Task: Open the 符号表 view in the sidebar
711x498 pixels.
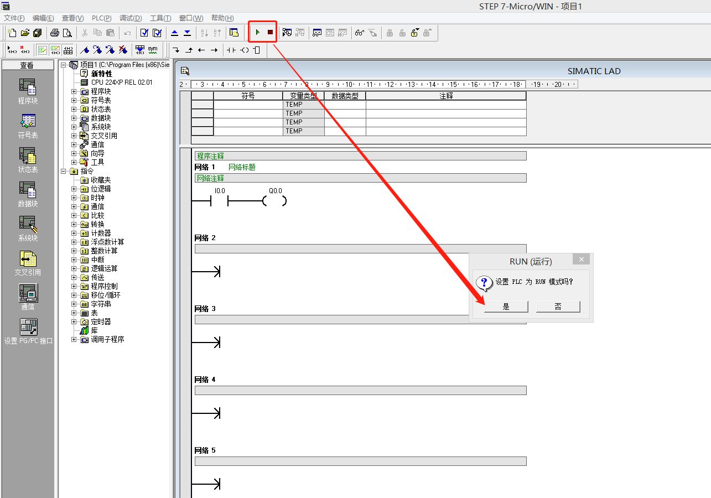Action: point(28,126)
